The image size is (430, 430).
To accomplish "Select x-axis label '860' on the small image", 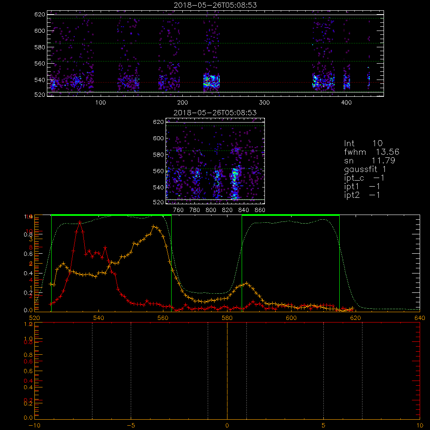I will 260,210.
